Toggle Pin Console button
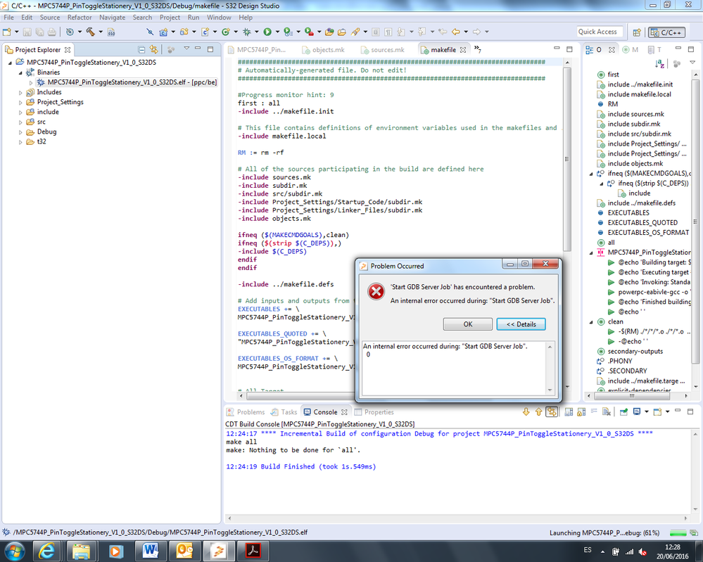The image size is (703, 562). point(623,412)
